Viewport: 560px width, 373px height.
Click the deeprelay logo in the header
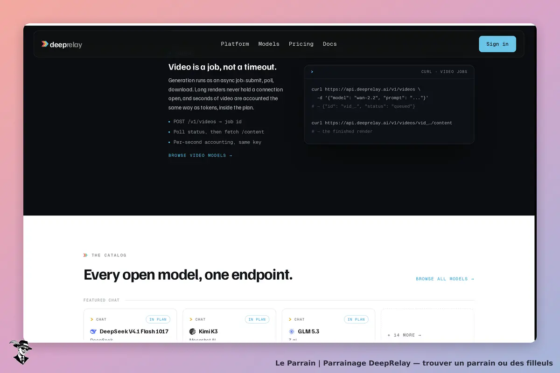pyautogui.click(x=62, y=44)
